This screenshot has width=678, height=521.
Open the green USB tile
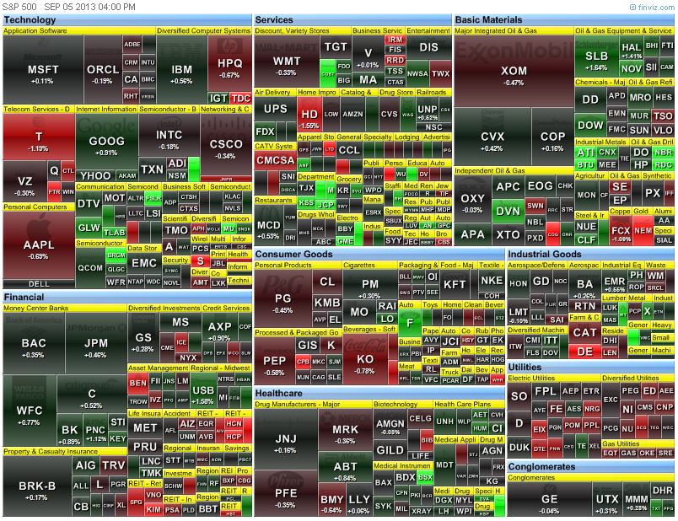tap(202, 391)
